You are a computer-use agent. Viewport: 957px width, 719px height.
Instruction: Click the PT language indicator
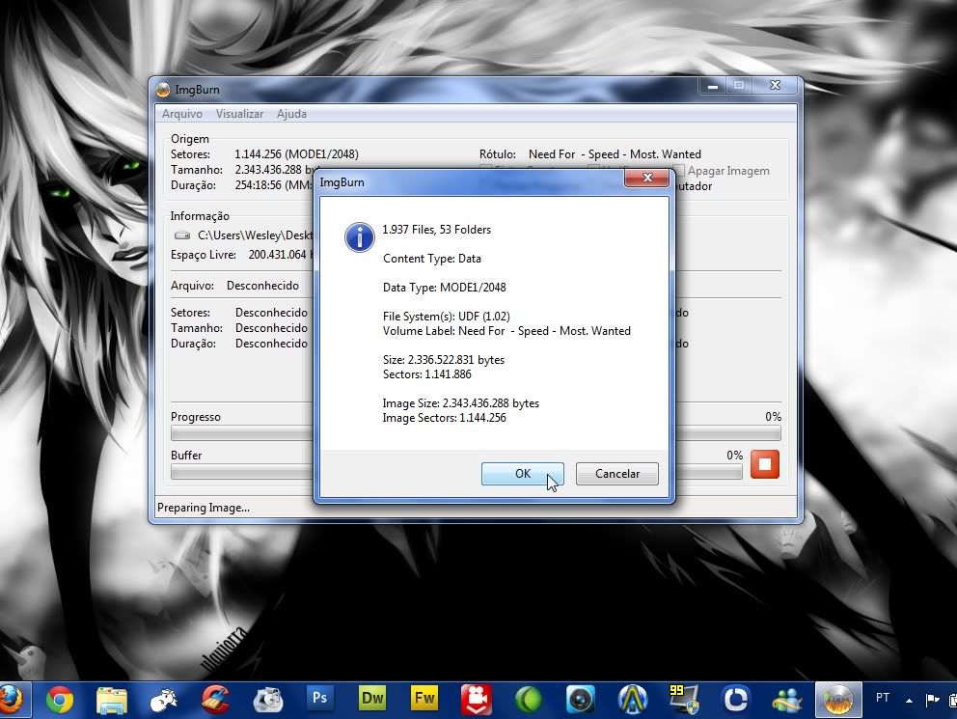click(883, 698)
